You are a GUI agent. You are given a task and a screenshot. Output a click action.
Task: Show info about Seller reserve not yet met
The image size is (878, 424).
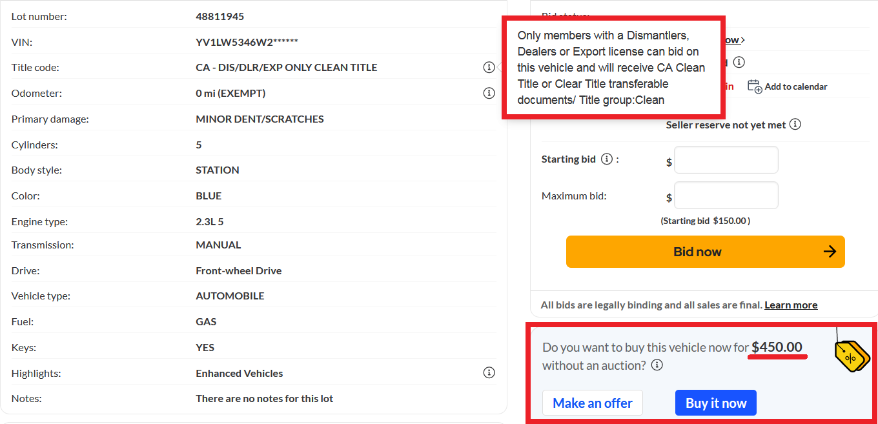click(x=795, y=124)
